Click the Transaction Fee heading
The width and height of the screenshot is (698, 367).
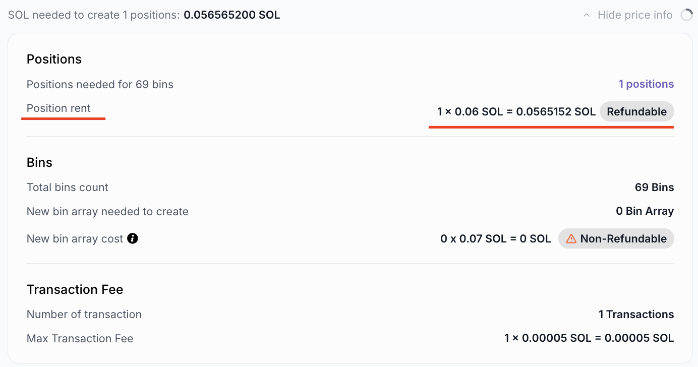pyautogui.click(x=75, y=289)
